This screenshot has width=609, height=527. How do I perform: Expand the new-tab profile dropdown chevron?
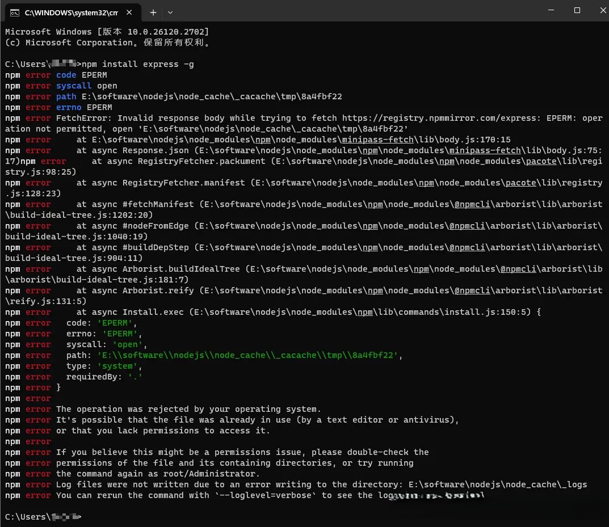coord(170,12)
